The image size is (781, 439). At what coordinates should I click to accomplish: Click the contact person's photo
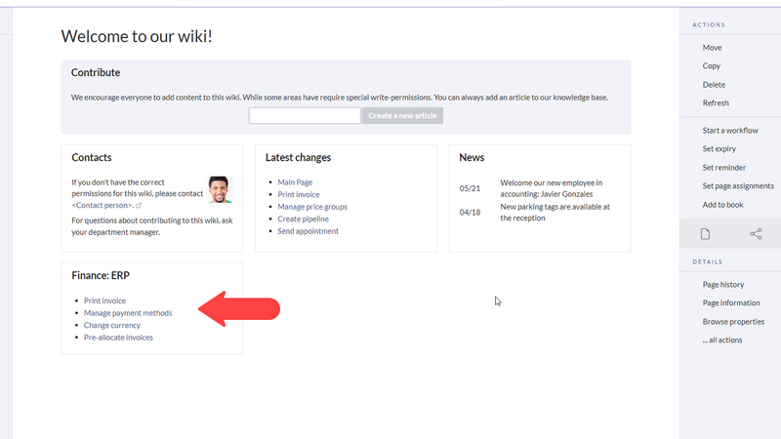[220, 189]
